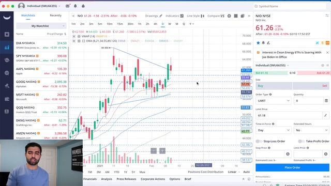331x186 pixels.
Task: Open the gavel trading icon in sidebar
Action: point(7,86)
